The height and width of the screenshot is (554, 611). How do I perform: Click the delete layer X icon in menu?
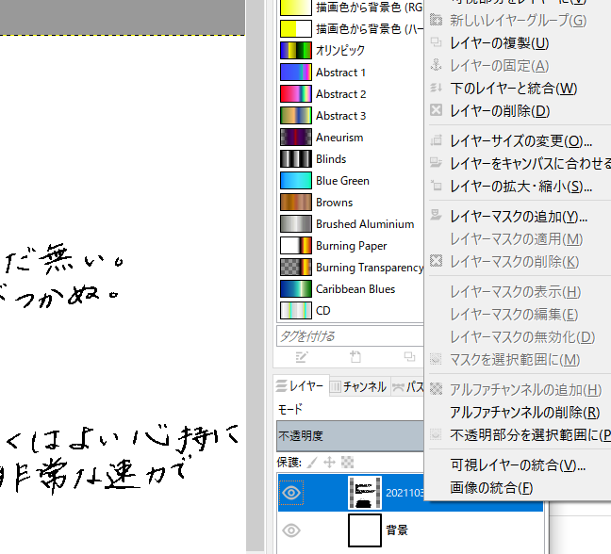pyautogui.click(x=436, y=110)
